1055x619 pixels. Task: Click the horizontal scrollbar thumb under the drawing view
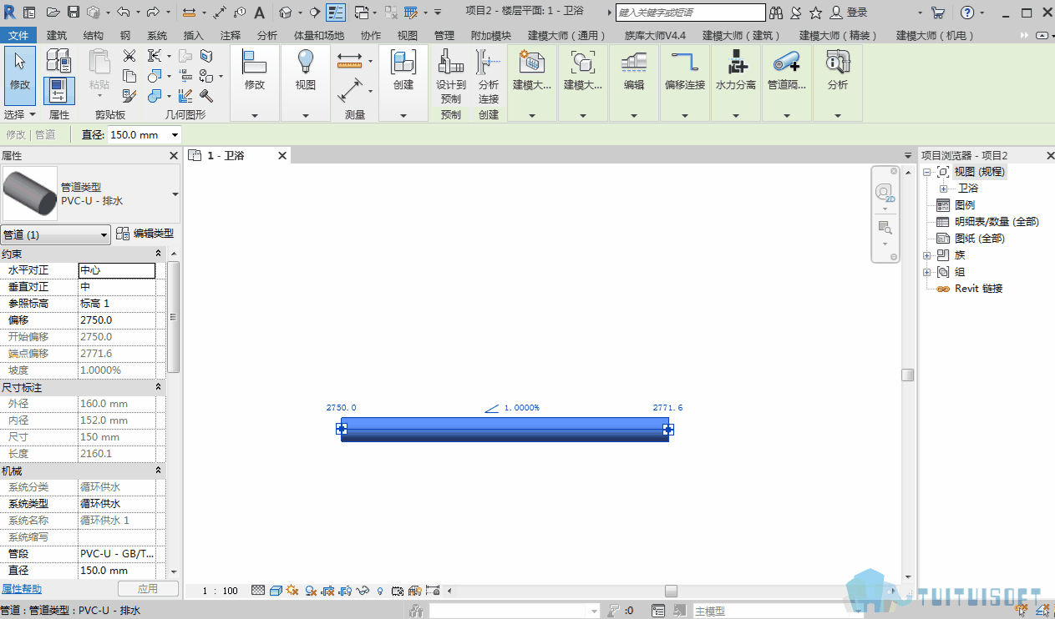(x=671, y=591)
